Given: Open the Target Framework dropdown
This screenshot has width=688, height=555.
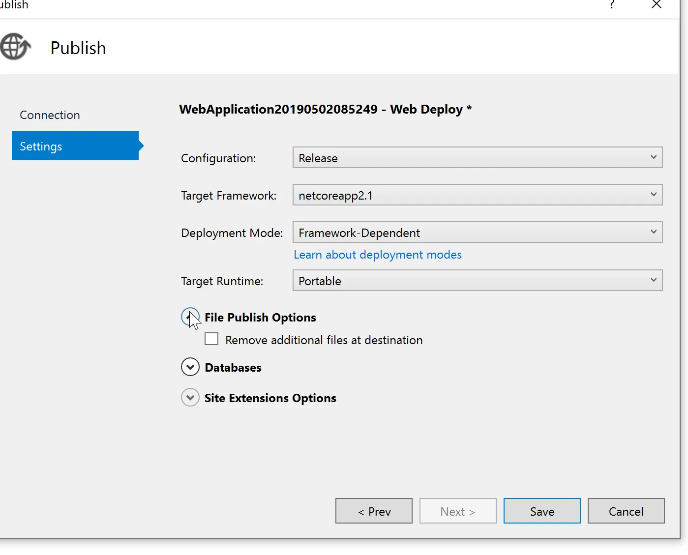Looking at the screenshot, I should pyautogui.click(x=477, y=195).
